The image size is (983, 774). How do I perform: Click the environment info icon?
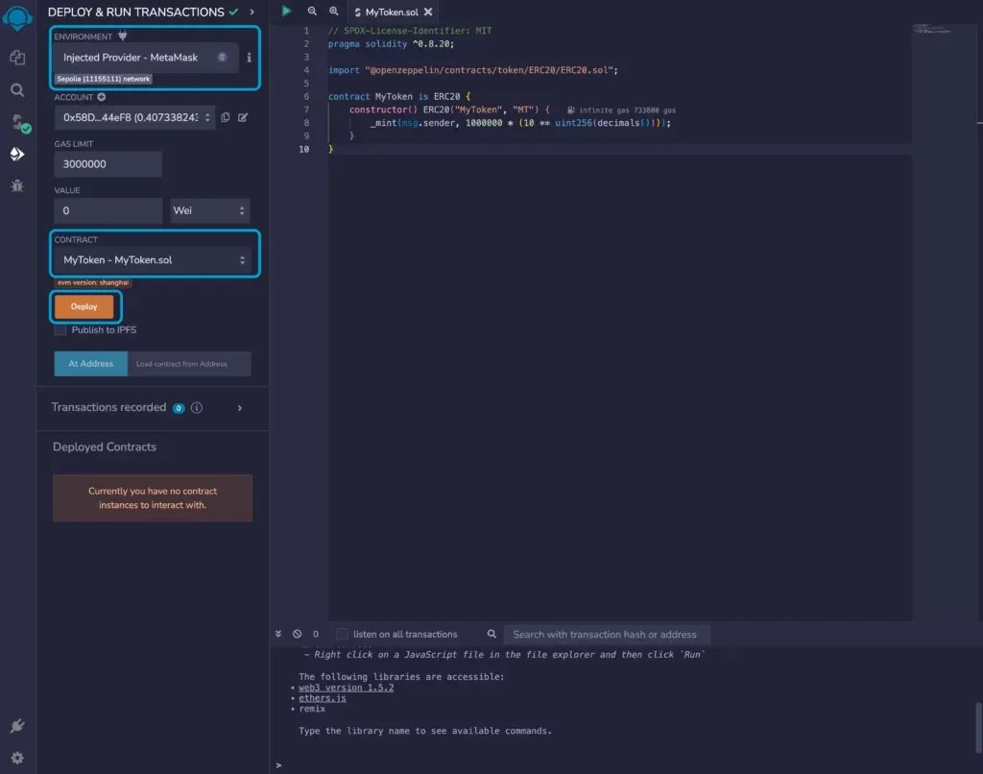point(249,57)
